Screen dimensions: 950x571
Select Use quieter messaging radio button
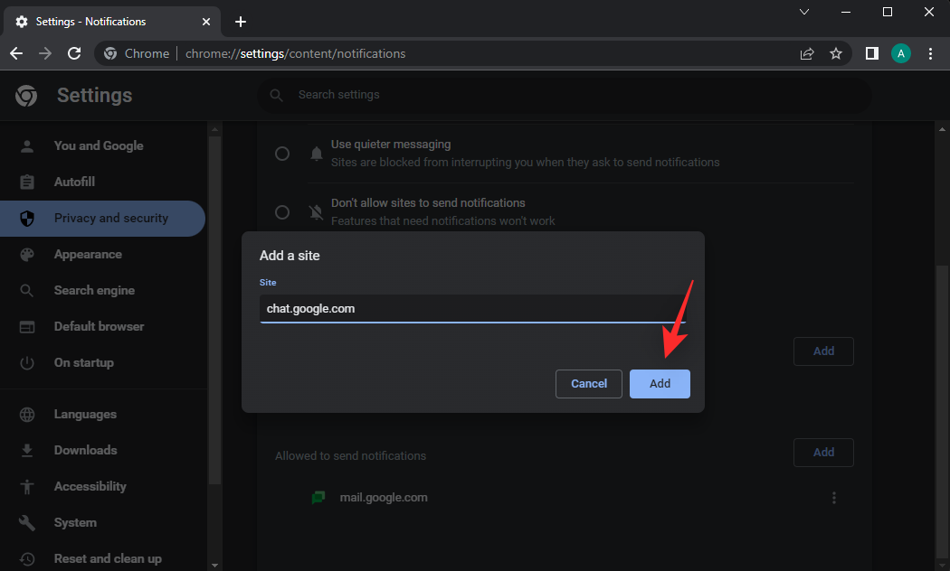(x=282, y=154)
